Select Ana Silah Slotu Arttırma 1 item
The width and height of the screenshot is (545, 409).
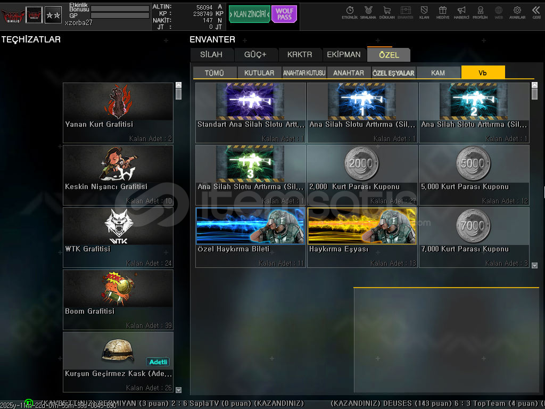(362, 113)
